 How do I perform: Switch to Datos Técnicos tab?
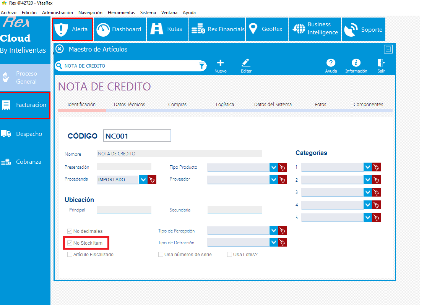129,105
